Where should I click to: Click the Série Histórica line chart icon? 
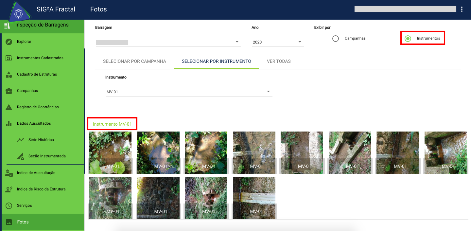tap(20, 140)
